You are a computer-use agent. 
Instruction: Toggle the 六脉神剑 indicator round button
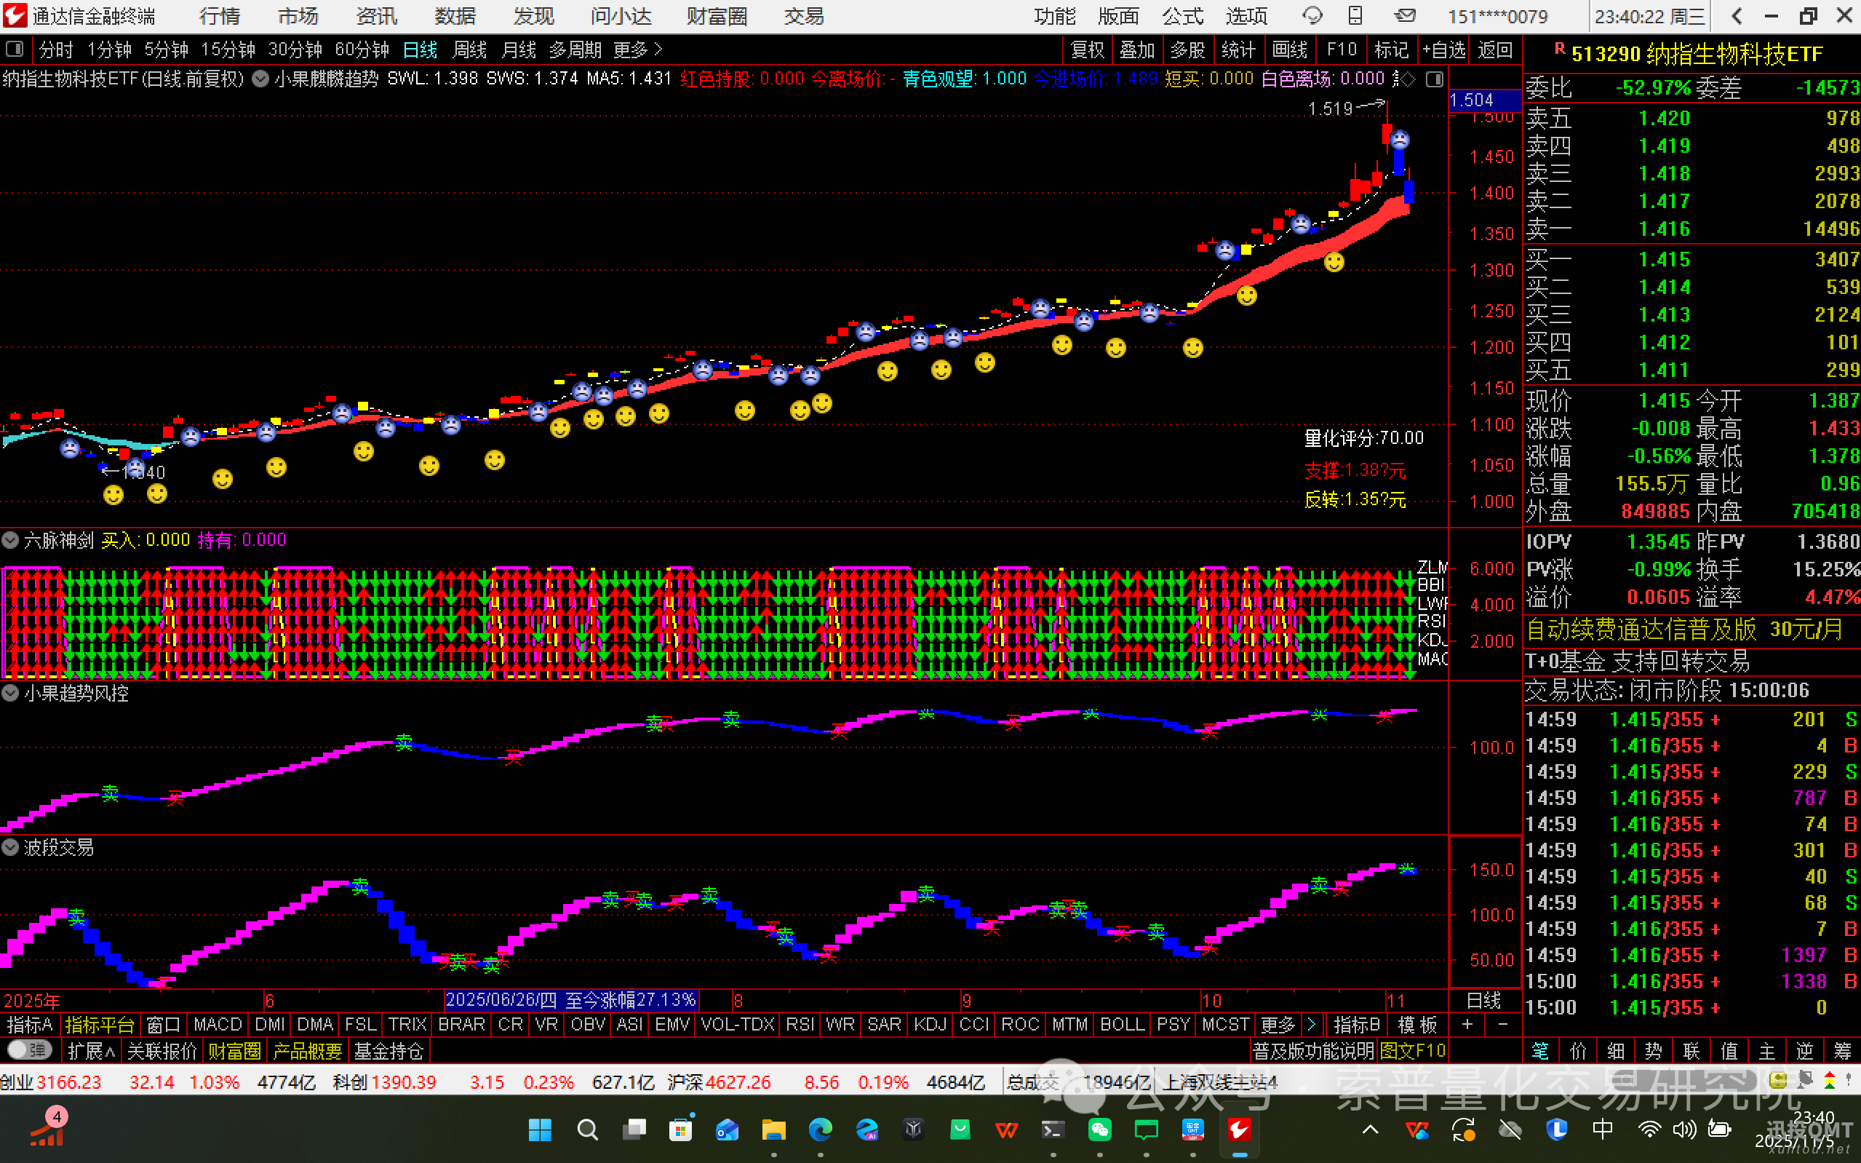point(10,540)
